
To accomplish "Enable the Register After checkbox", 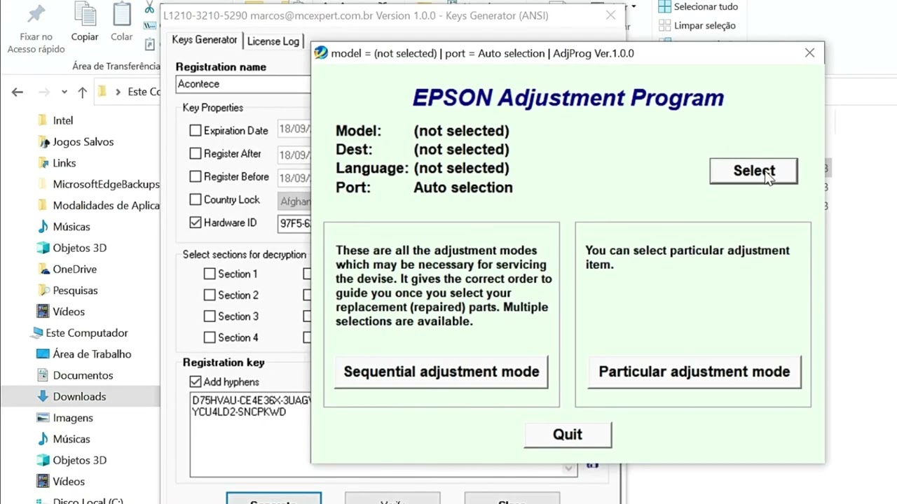I will tap(196, 153).
